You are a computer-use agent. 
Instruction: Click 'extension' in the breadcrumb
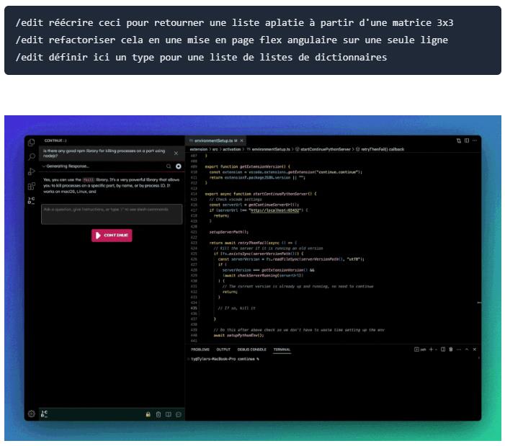[x=199, y=149]
